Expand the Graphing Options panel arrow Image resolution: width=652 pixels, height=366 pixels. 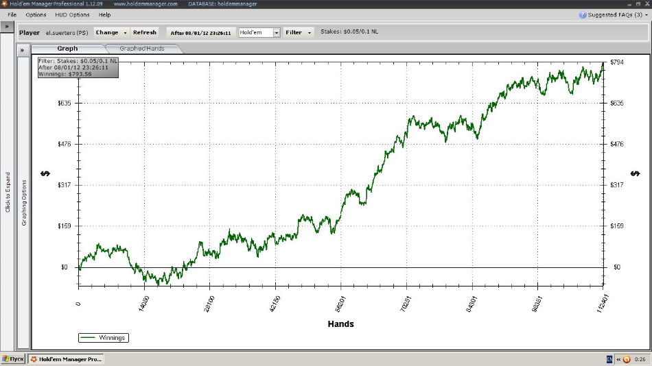tap(23, 50)
